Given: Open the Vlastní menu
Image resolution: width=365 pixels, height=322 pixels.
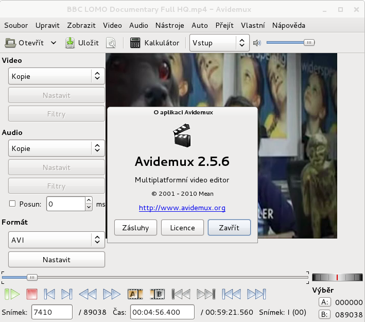Looking at the screenshot, I should [253, 25].
